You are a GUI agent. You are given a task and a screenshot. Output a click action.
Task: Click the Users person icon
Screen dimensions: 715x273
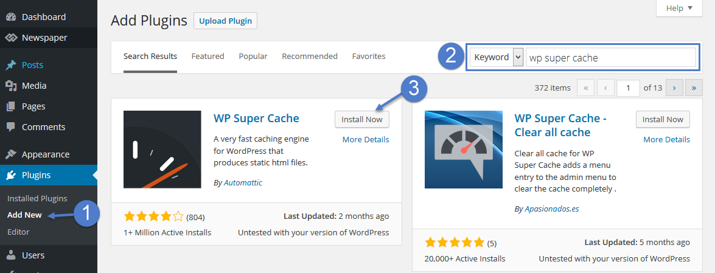coord(11,255)
